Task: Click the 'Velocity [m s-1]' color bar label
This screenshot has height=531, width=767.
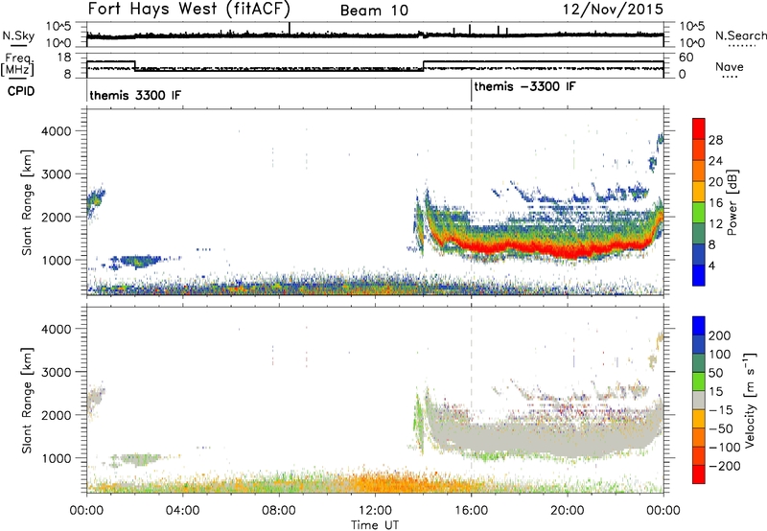Action: (x=749, y=400)
